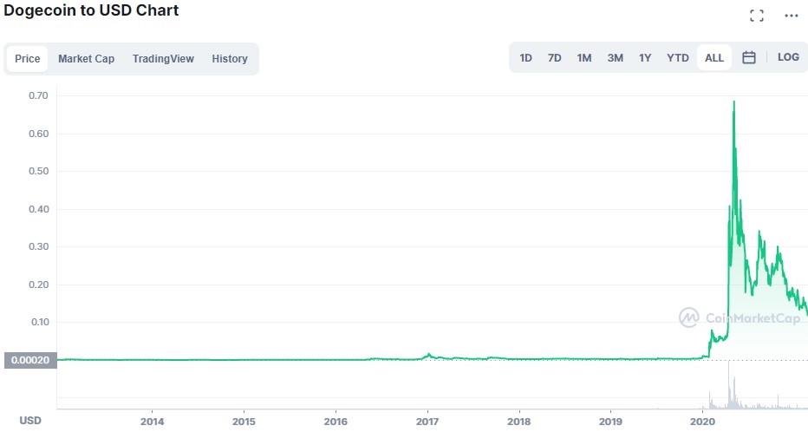Open the three-dot more options menu
808x432 pixels.
click(x=792, y=16)
